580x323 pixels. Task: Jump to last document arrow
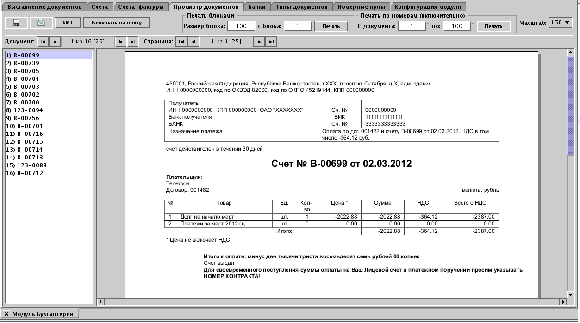[133, 42]
